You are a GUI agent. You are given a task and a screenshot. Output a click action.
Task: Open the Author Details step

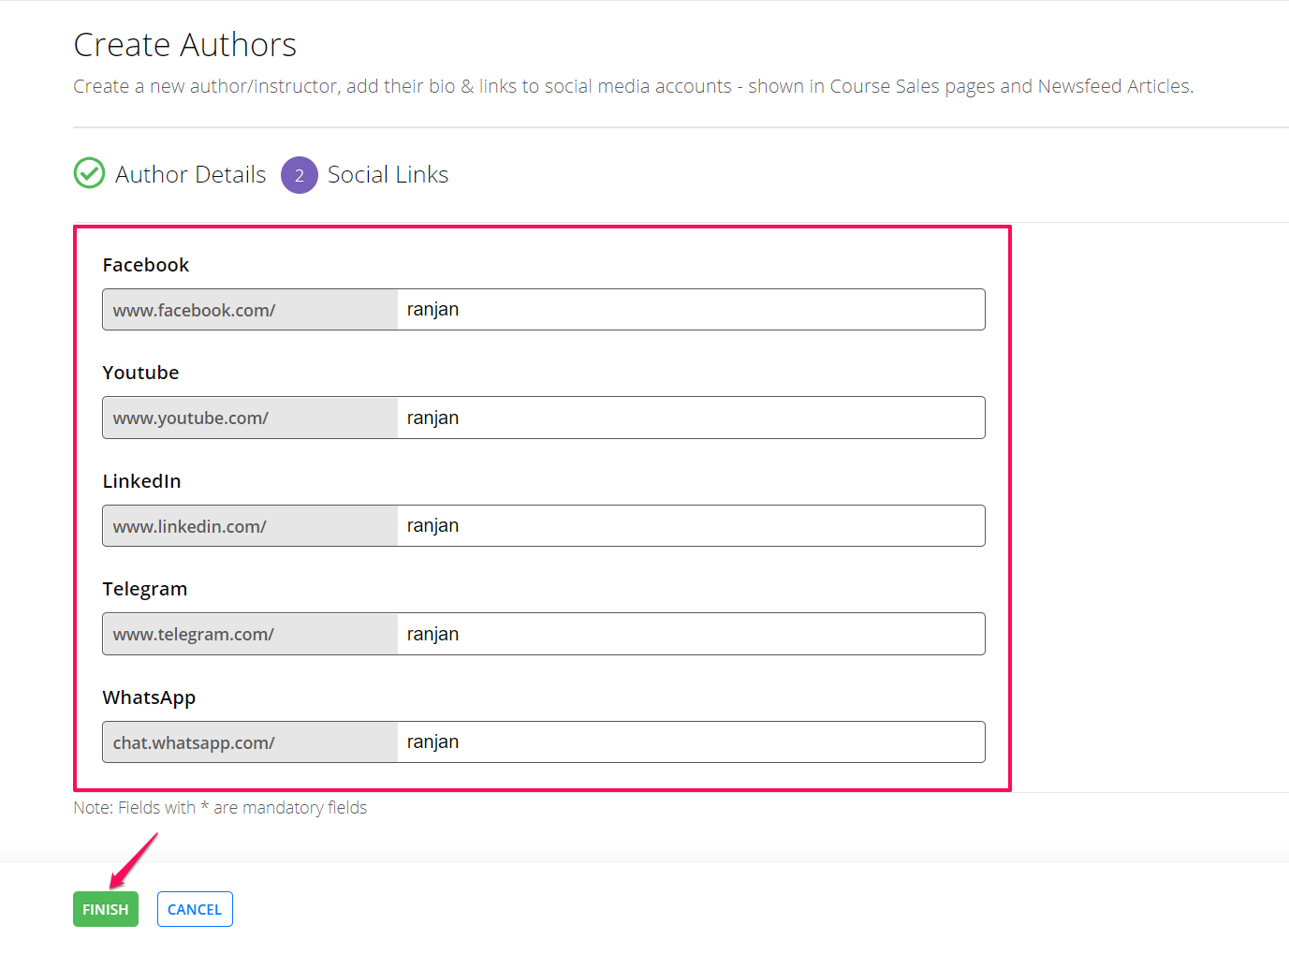(x=190, y=174)
